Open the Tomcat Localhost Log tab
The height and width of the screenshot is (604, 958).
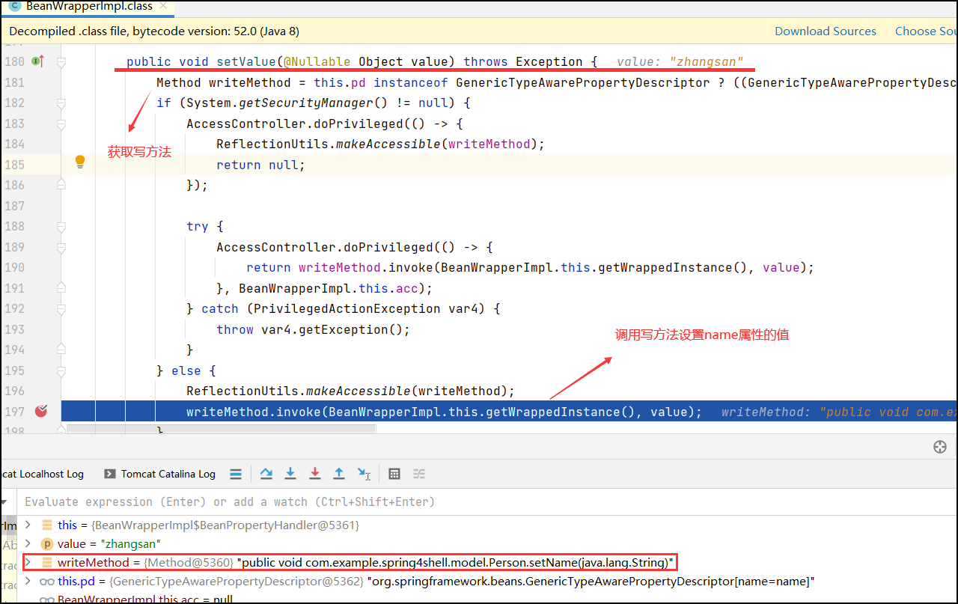43,474
